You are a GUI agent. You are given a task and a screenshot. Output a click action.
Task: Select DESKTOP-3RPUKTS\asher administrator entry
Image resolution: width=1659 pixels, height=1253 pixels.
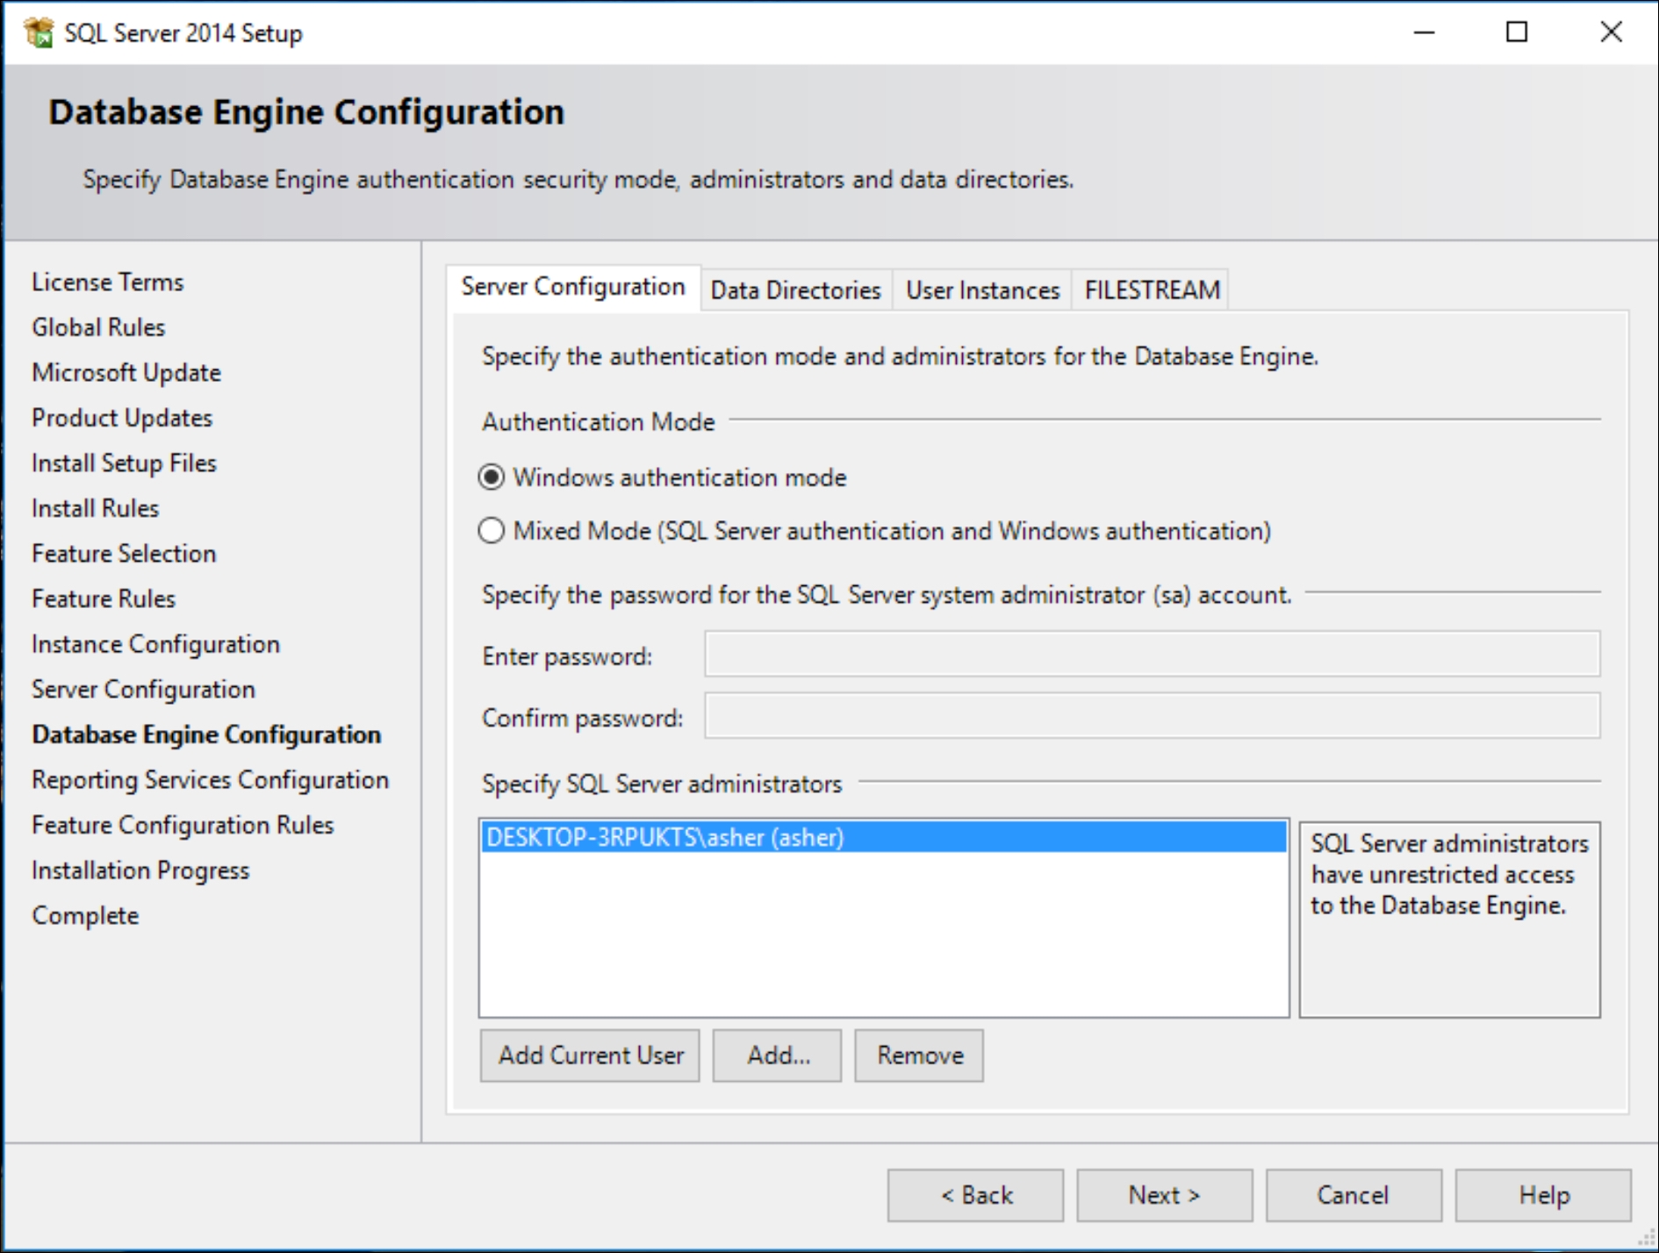(884, 838)
